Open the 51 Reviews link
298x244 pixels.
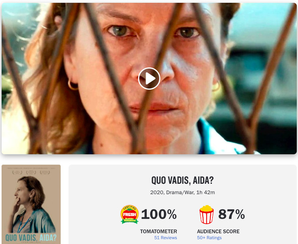click(166, 237)
